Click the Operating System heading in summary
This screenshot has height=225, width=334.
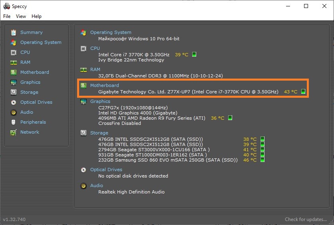[111, 32]
